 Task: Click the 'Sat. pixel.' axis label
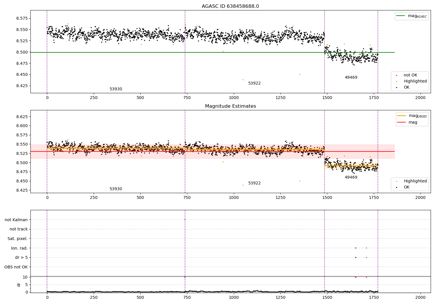(18, 239)
